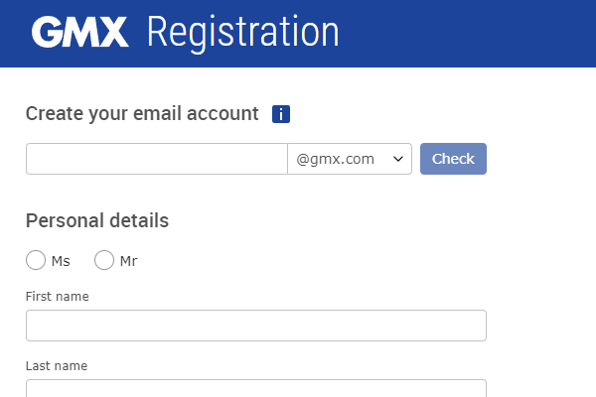Focus the desired email address field
Viewport: 596px width, 397px height.
(156, 159)
